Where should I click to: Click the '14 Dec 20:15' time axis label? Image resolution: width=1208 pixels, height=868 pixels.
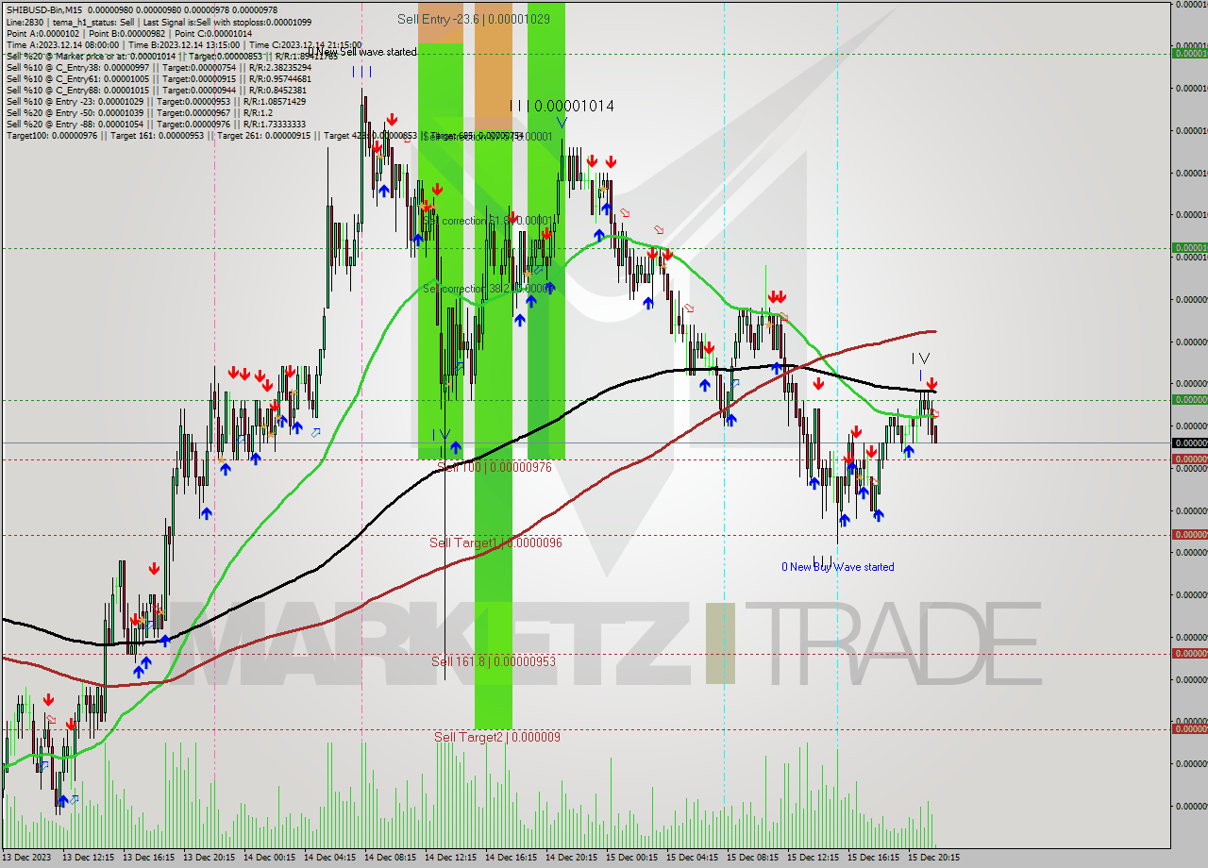click(x=571, y=858)
